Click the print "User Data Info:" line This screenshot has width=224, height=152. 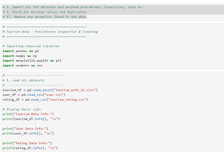coord(25,129)
